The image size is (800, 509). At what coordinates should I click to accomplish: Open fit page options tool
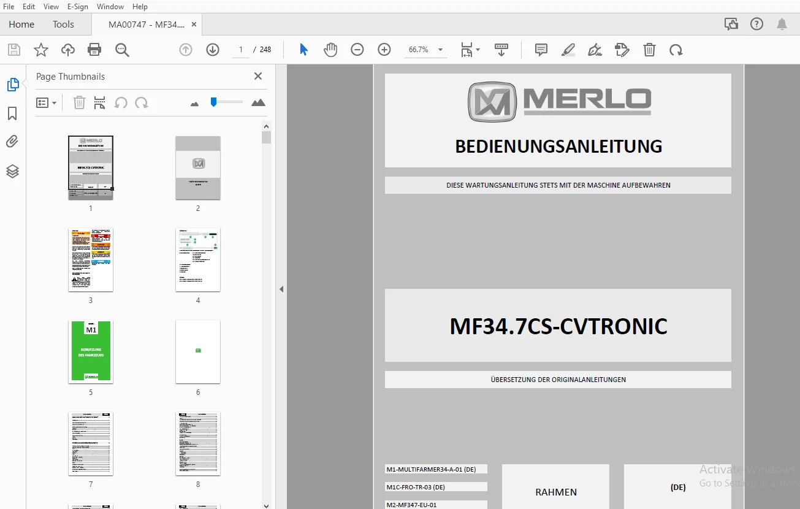(x=467, y=50)
